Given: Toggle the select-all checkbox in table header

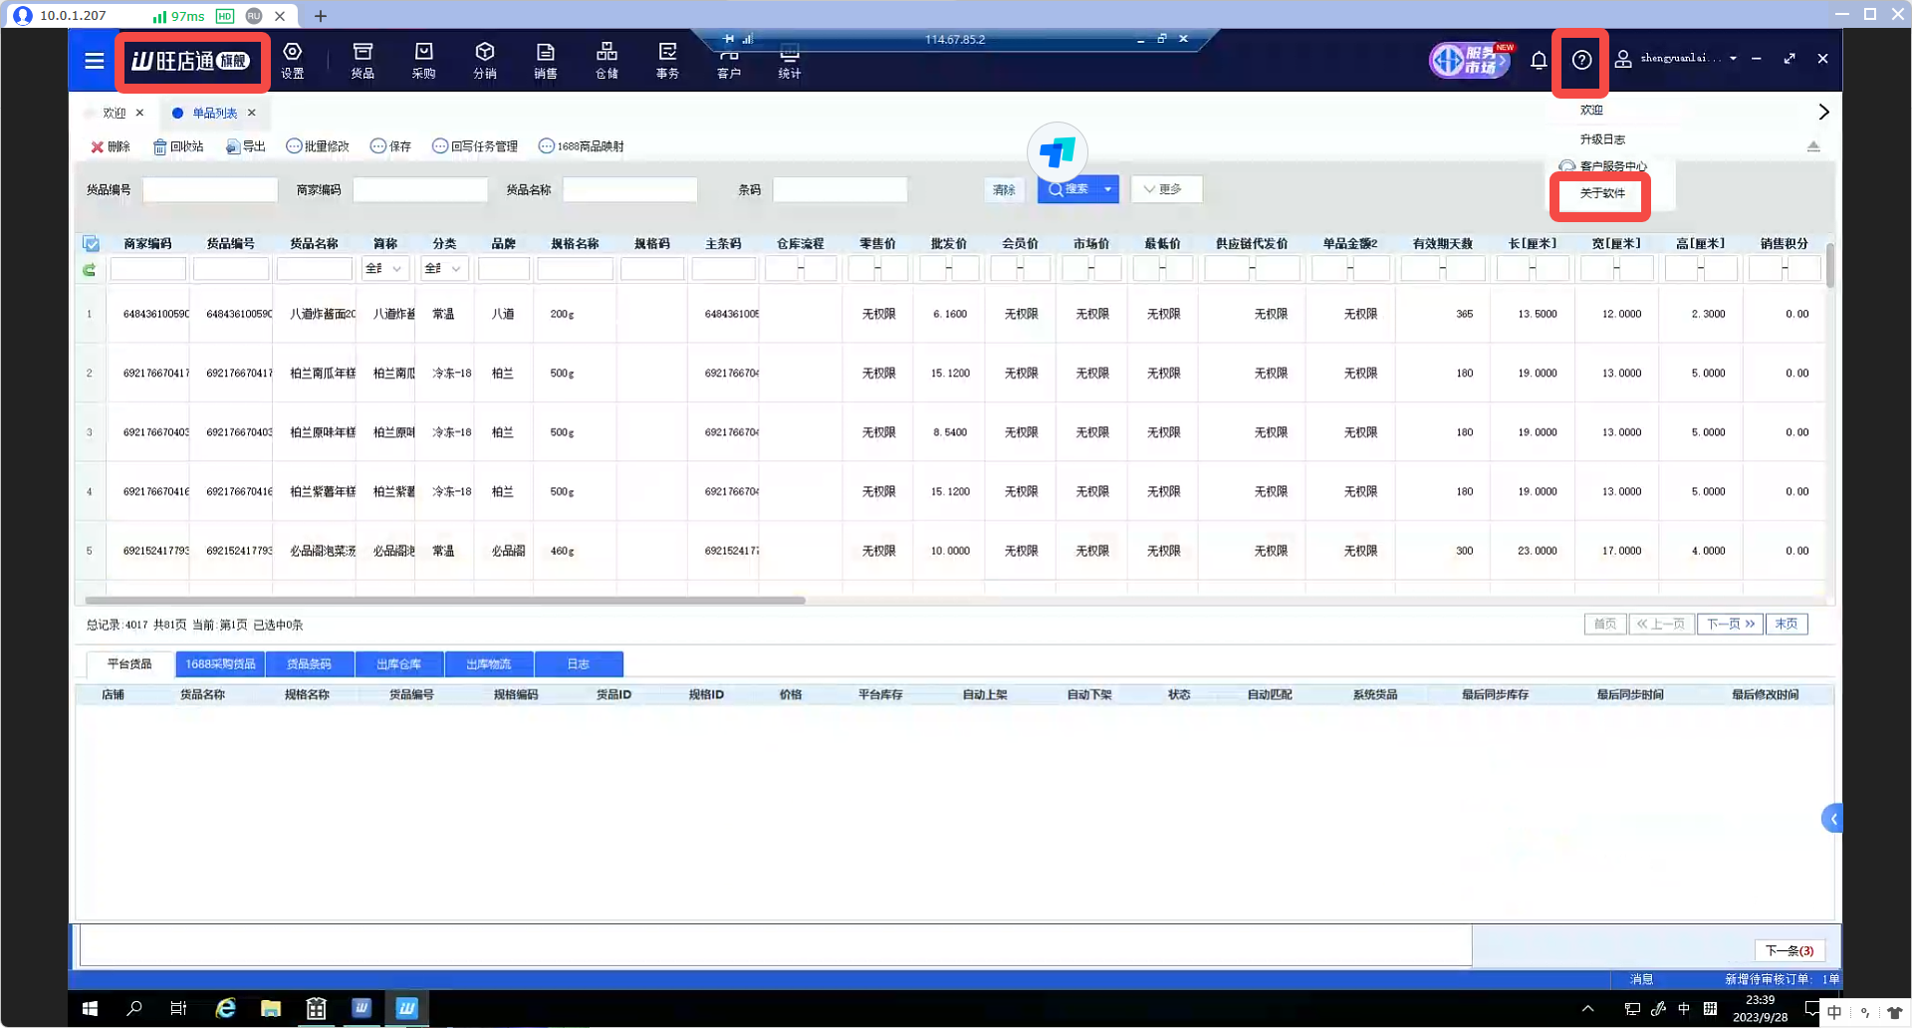Looking at the screenshot, I should coord(91,243).
